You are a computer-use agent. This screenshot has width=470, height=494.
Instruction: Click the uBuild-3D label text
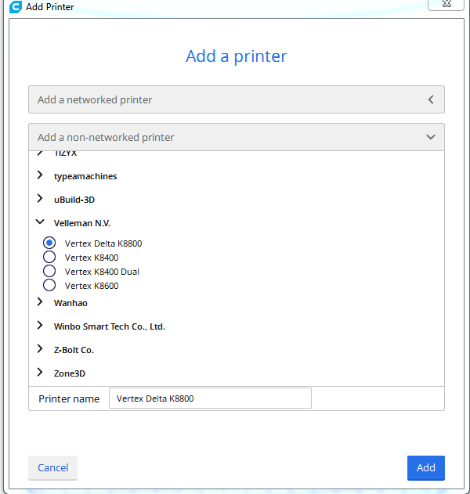pos(74,200)
